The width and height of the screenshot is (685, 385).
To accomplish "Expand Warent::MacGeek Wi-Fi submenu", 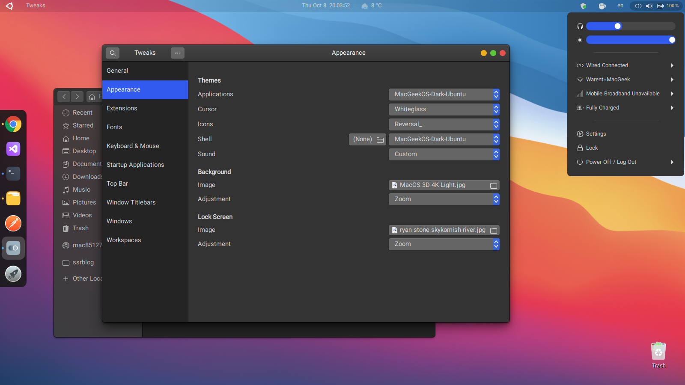I will point(625,80).
